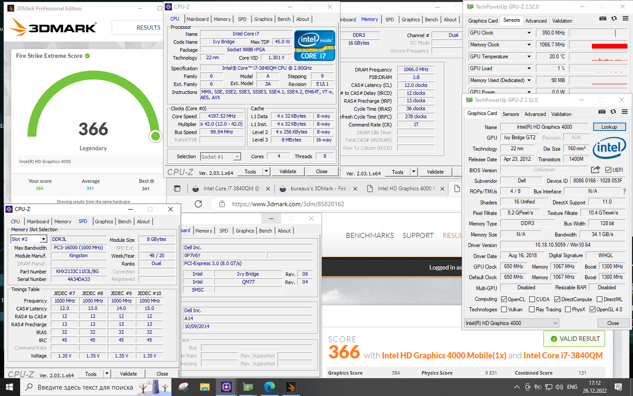
Task: Open GPU-Z taskbar icon
Action: pyautogui.click(x=248, y=387)
